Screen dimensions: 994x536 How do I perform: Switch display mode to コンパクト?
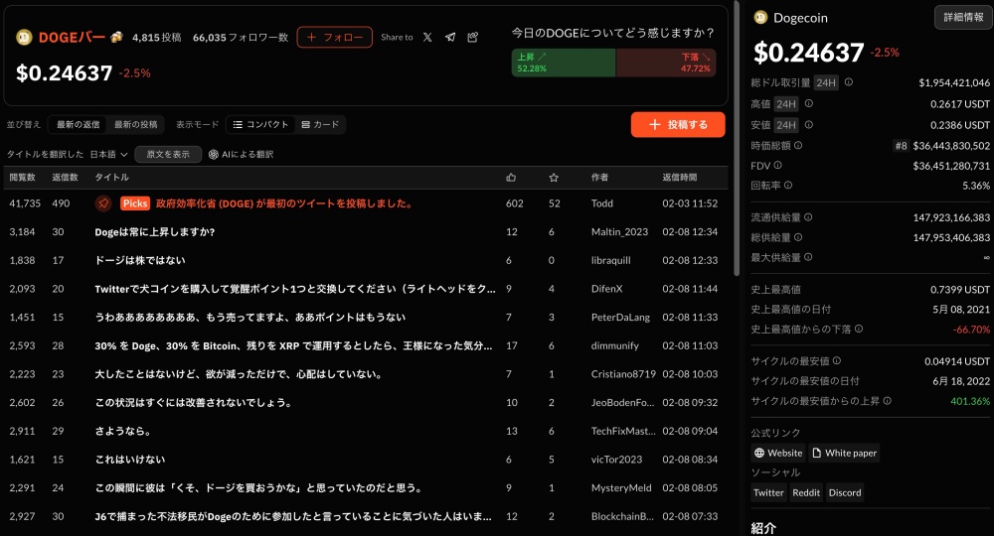pyautogui.click(x=260, y=125)
